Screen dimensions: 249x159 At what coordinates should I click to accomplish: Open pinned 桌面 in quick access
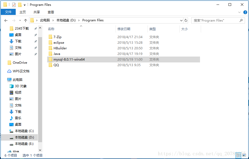(18, 35)
